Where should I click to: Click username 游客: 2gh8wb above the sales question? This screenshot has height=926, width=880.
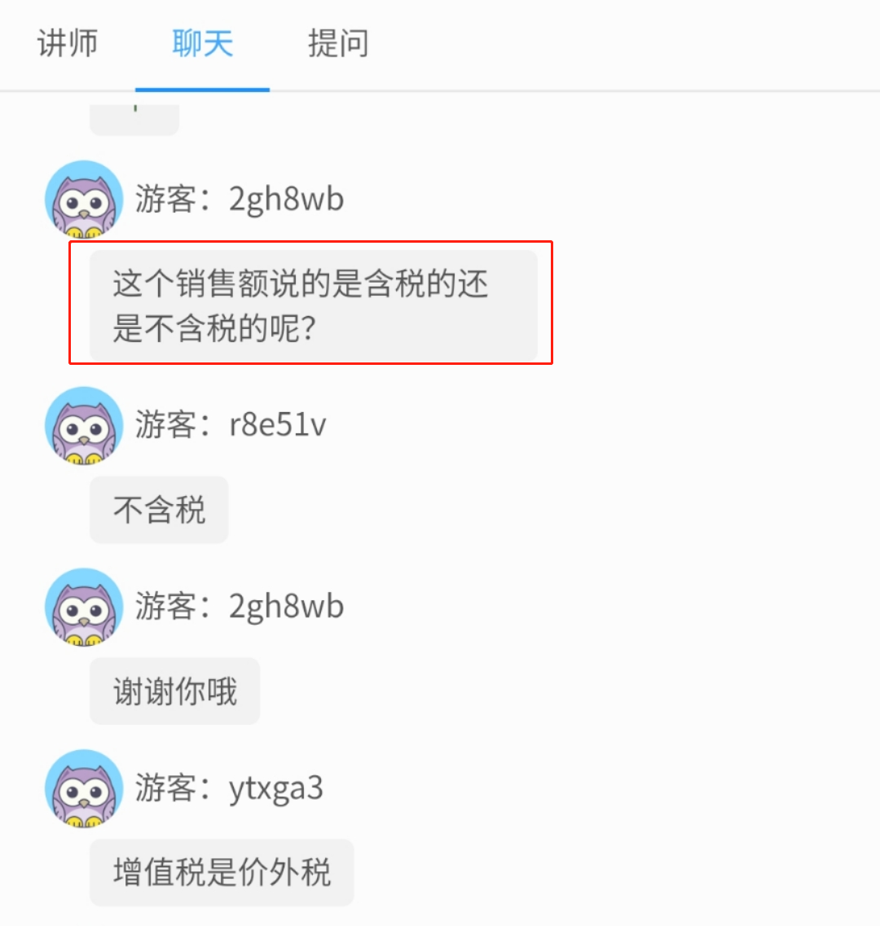(x=240, y=199)
